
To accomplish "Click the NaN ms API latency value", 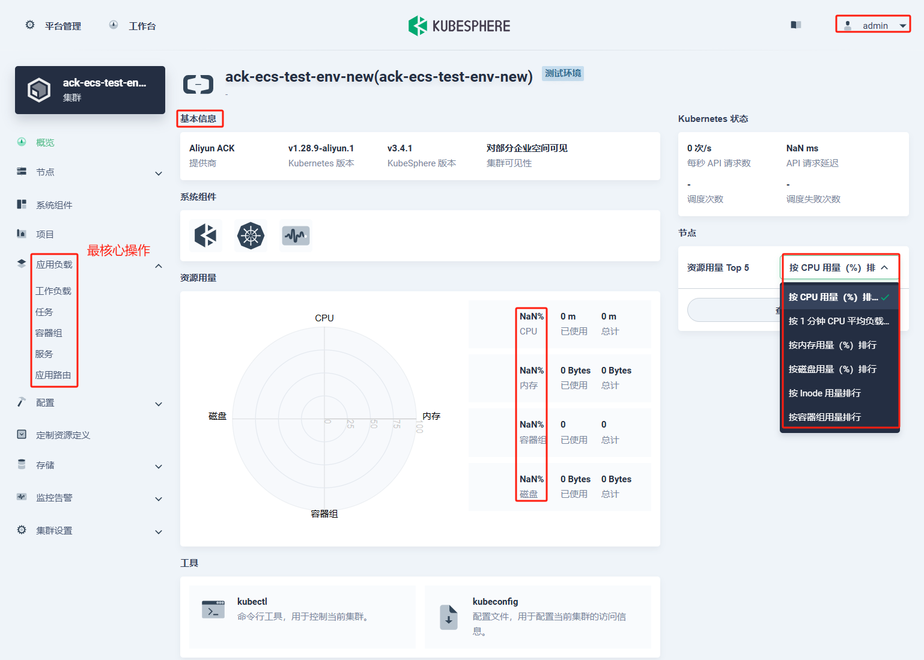I will click(x=802, y=148).
